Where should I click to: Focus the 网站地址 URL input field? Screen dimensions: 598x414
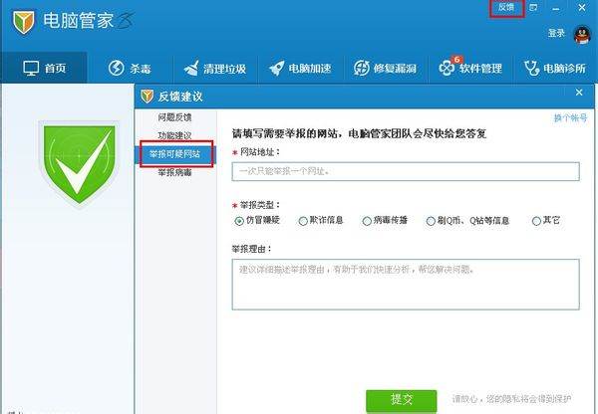coord(406,171)
